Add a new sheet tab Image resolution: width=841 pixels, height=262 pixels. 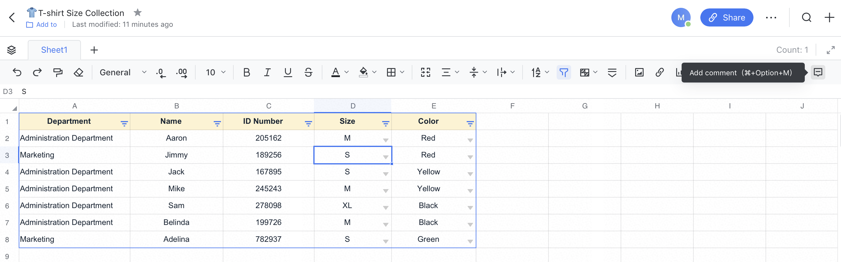(x=94, y=50)
